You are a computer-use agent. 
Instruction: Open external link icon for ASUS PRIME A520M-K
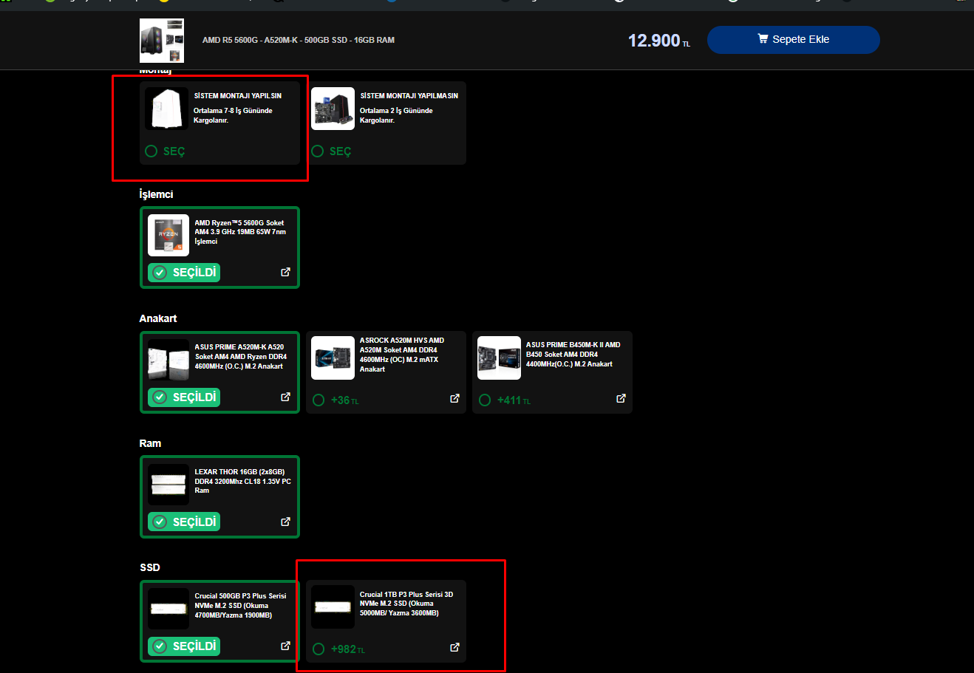[x=285, y=397]
